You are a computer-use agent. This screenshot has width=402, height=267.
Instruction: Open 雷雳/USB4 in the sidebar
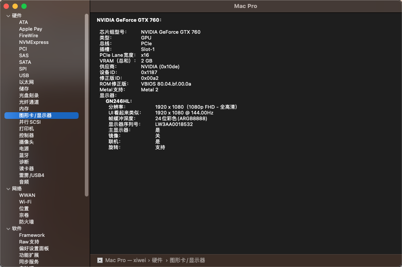[32, 175]
